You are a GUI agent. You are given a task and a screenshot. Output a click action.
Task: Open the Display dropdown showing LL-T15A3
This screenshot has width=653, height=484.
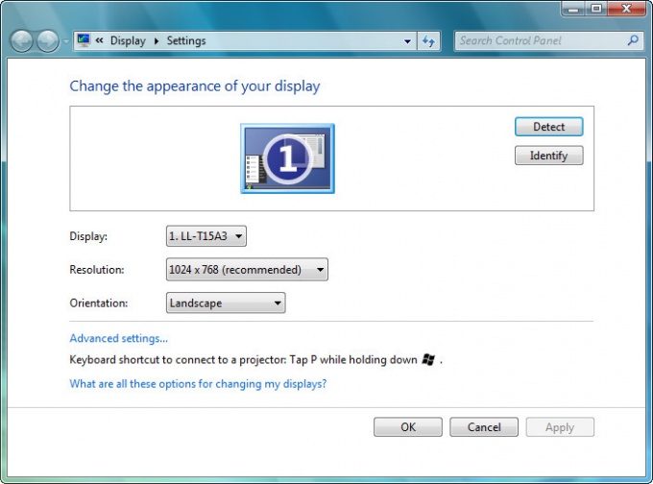click(x=206, y=236)
